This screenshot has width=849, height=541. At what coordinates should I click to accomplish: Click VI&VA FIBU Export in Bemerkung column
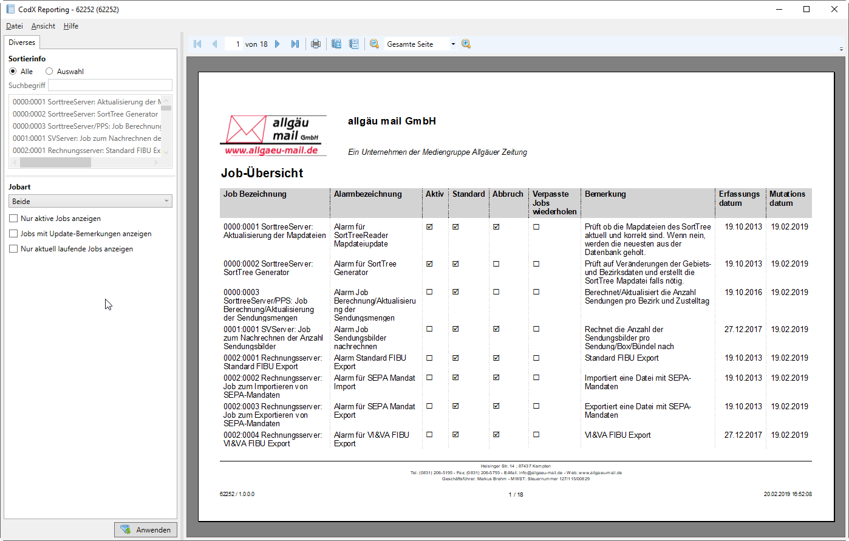point(618,435)
